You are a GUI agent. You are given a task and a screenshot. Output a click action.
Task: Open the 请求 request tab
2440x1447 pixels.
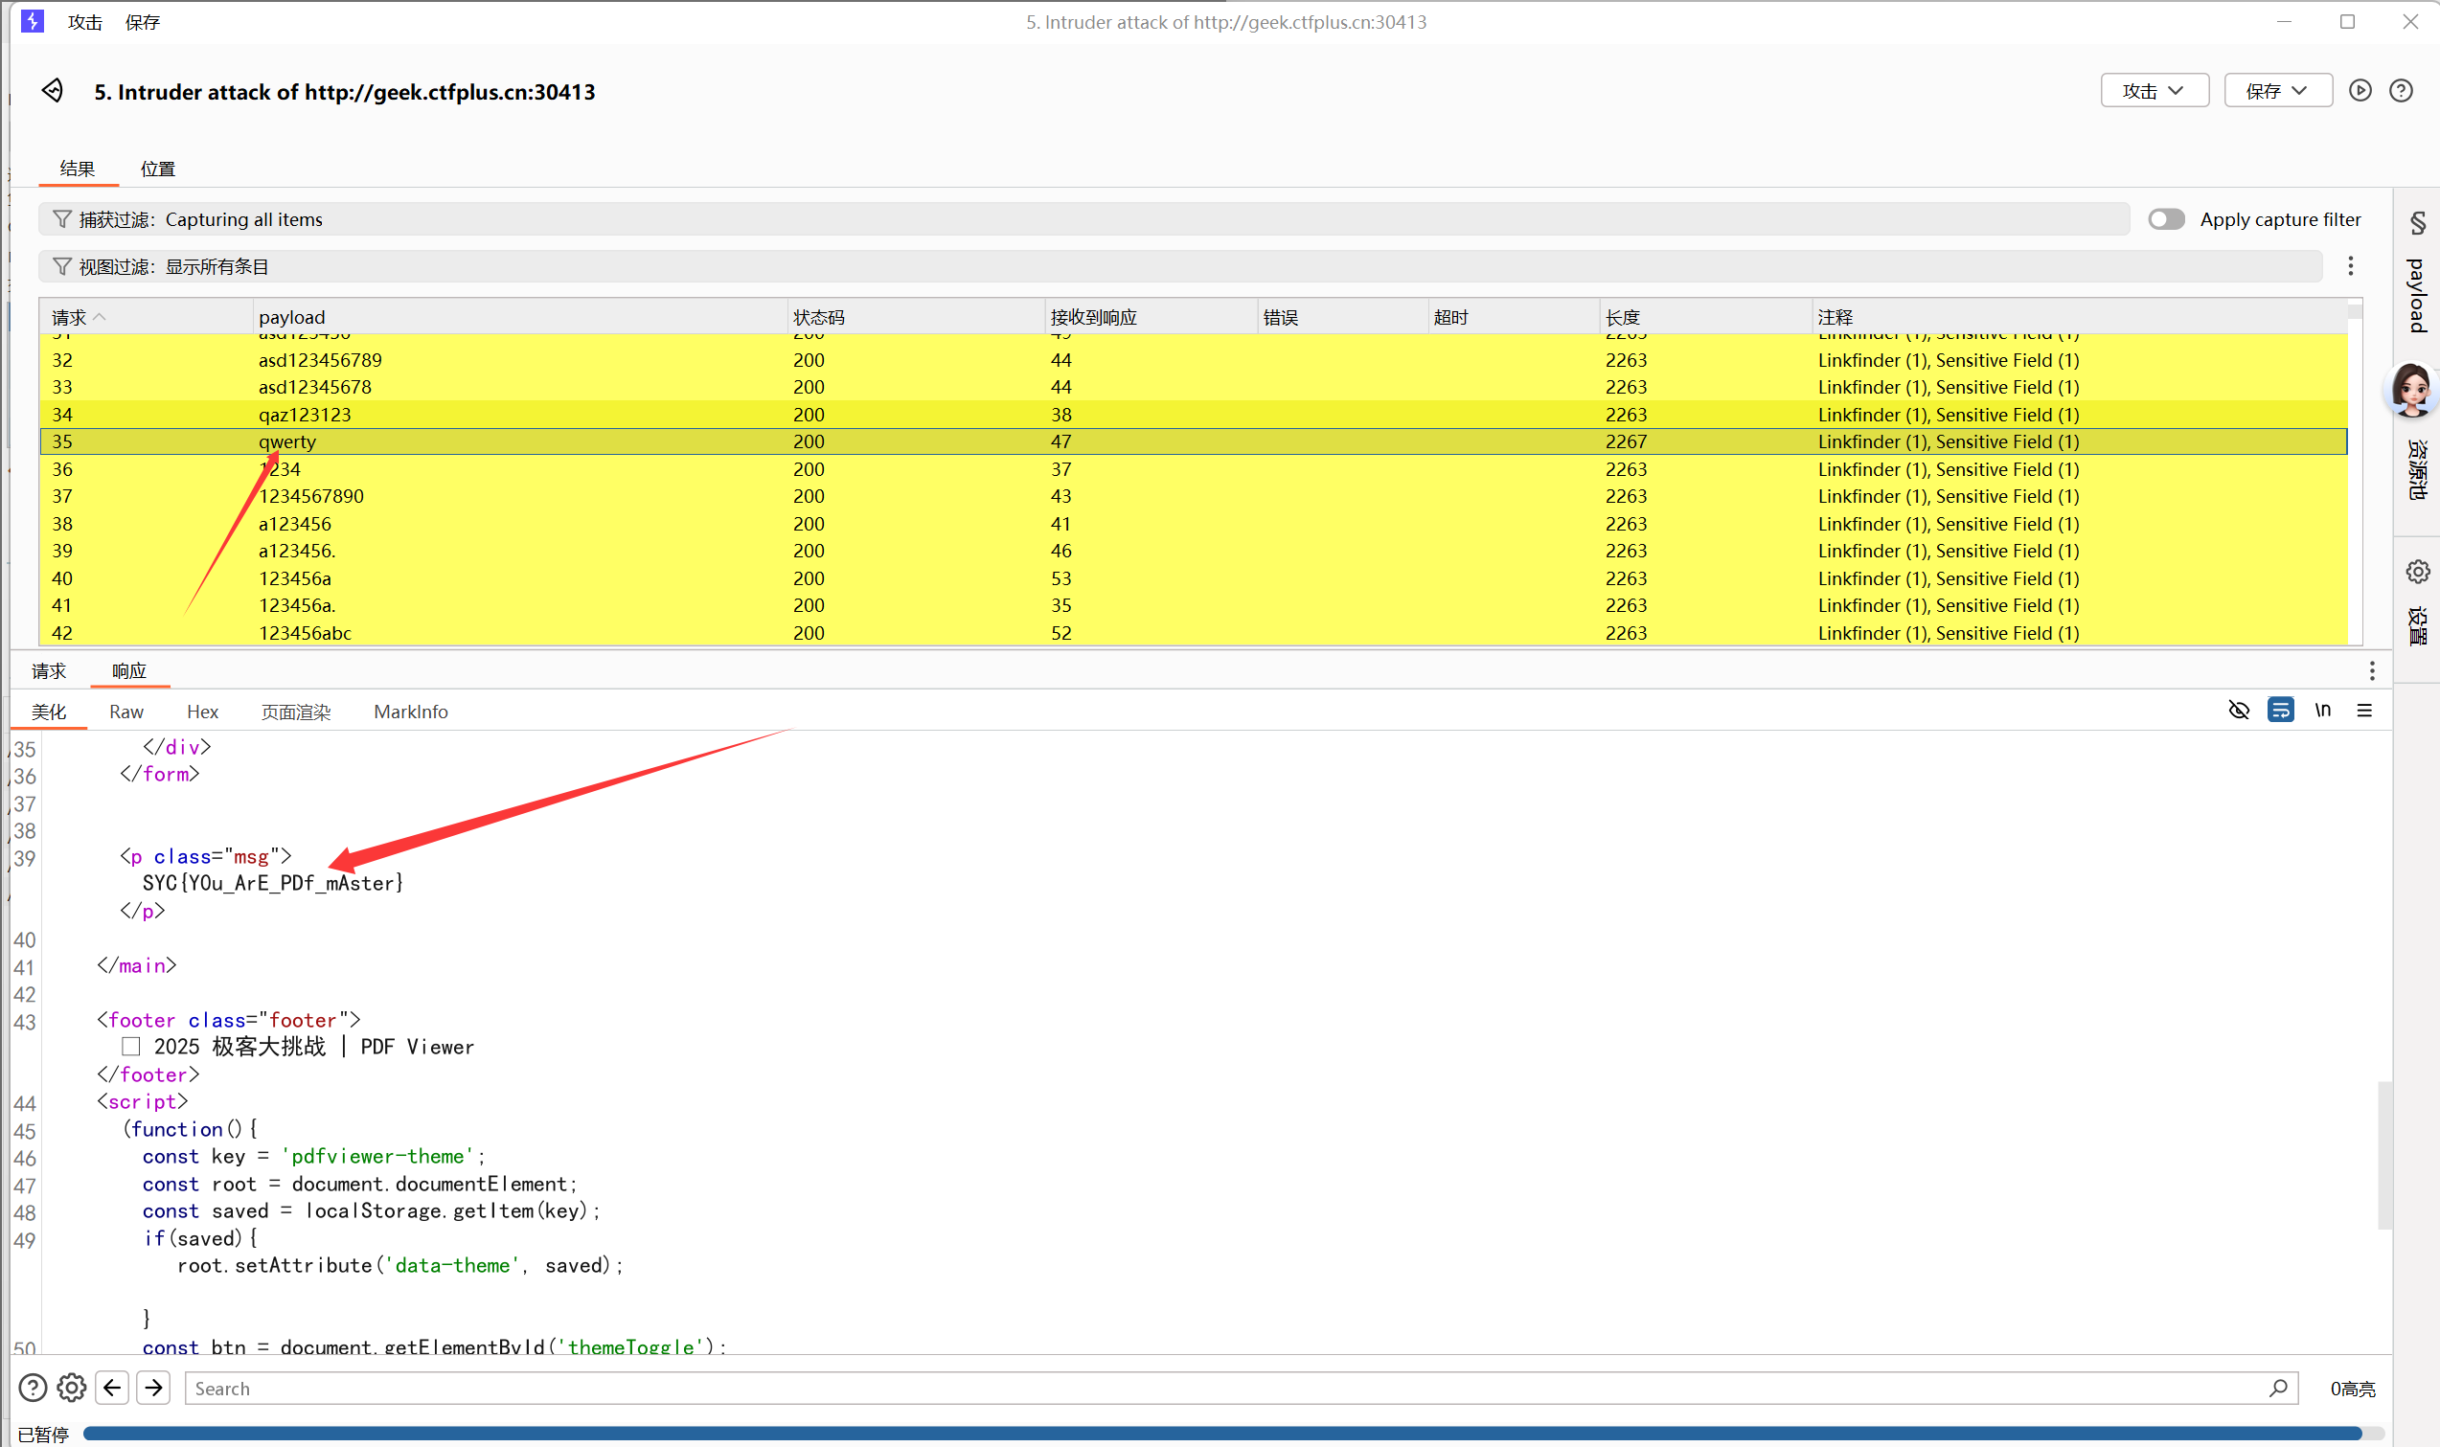tap(49, 671)
